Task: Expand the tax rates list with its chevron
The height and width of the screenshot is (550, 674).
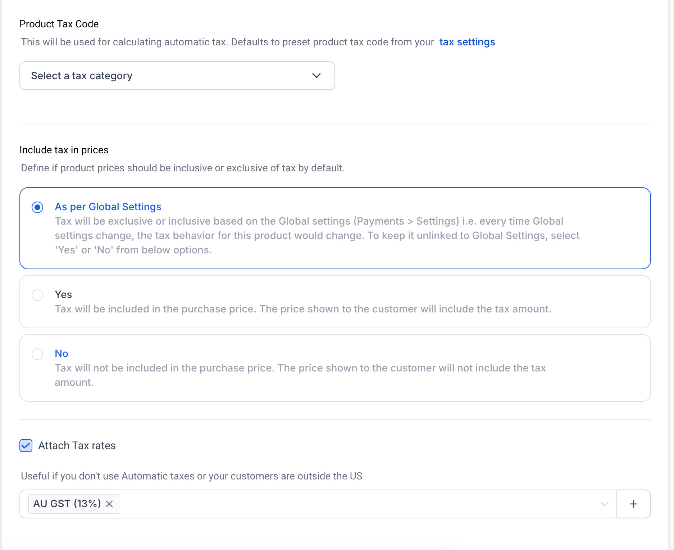Action: pos(604,504)
